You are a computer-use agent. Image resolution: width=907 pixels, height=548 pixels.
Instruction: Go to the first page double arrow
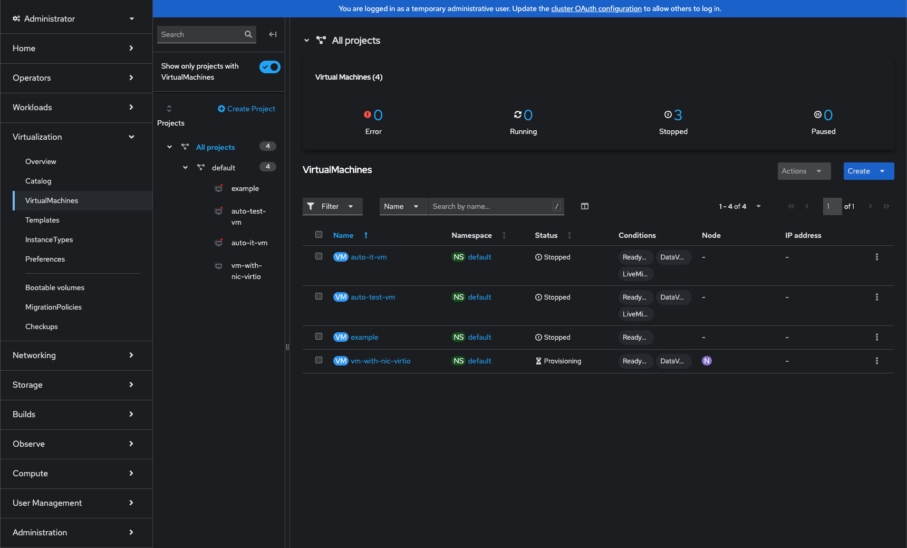click(x=791, y=206)
